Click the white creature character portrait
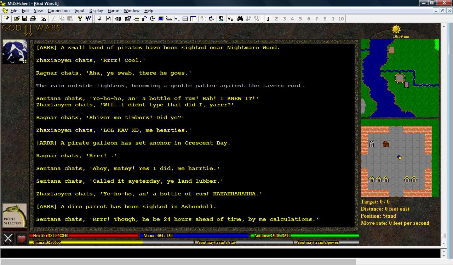 point(15,52)
